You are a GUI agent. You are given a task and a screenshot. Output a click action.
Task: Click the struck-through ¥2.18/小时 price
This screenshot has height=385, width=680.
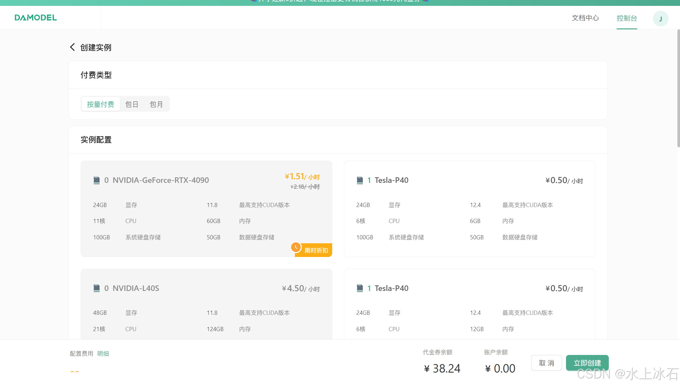point(305,187)
